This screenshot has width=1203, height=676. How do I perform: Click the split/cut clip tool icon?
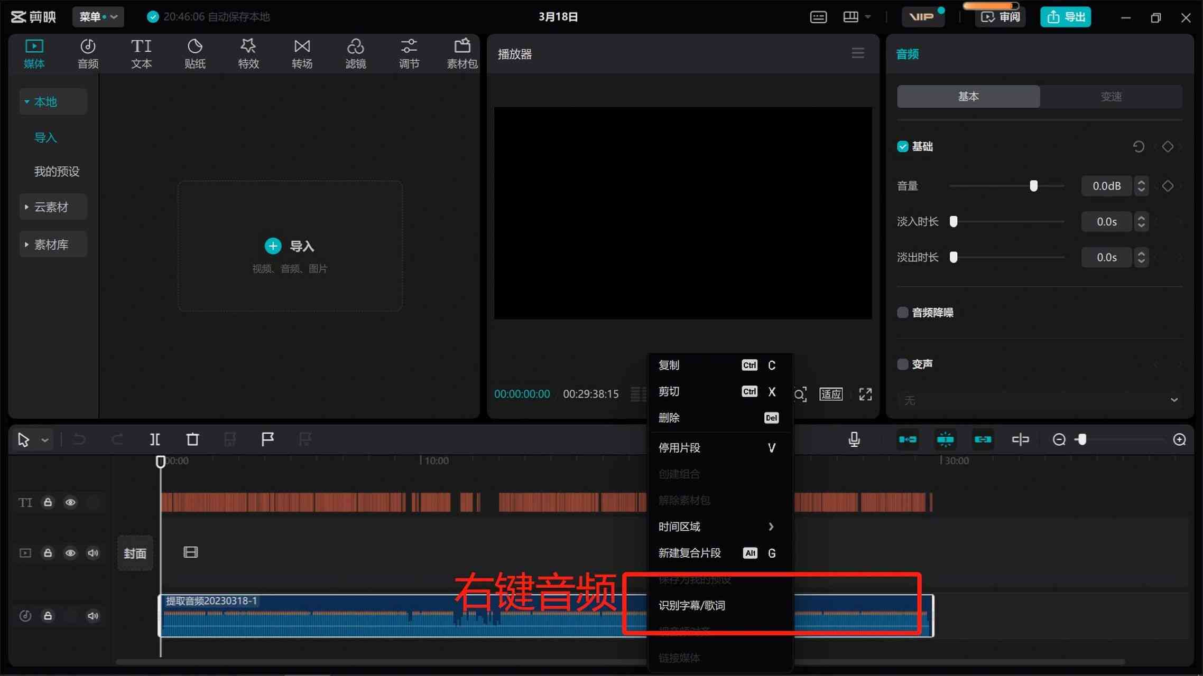pos(154,439)
